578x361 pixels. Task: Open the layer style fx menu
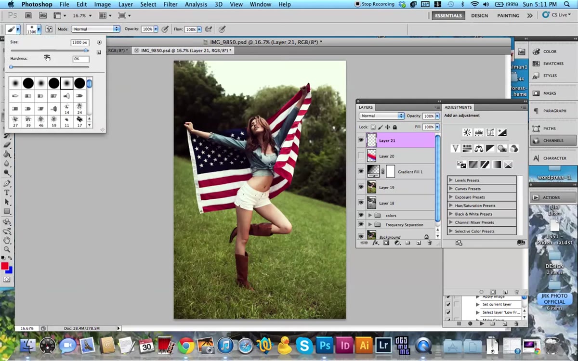click(376, 243)
